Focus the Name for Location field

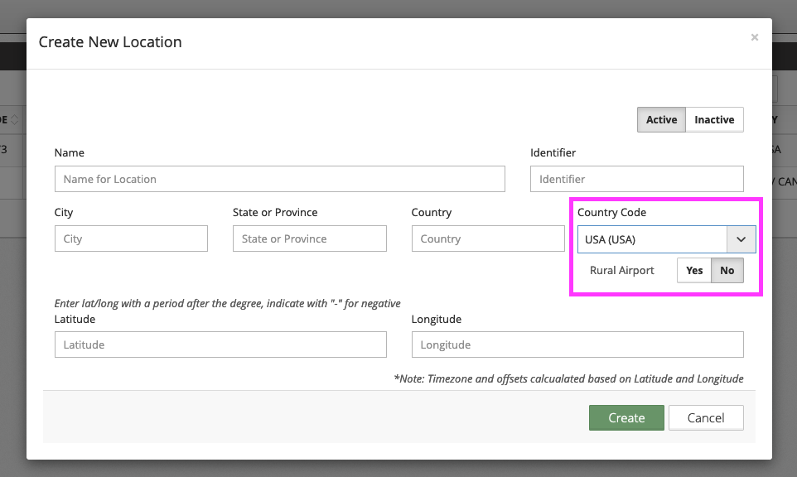pyautogui.click(x=279, y=179)
